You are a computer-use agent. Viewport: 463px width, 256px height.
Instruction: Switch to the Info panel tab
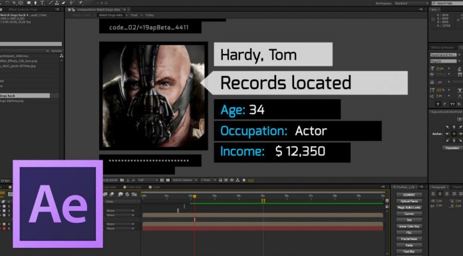coord(434,9)
